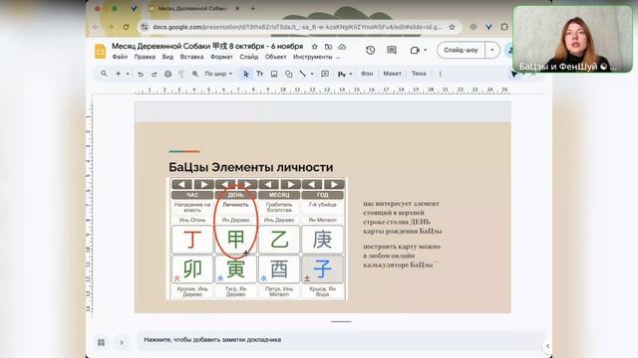
Task: Open the comments history icon
Action: click(x=392, y=50)
